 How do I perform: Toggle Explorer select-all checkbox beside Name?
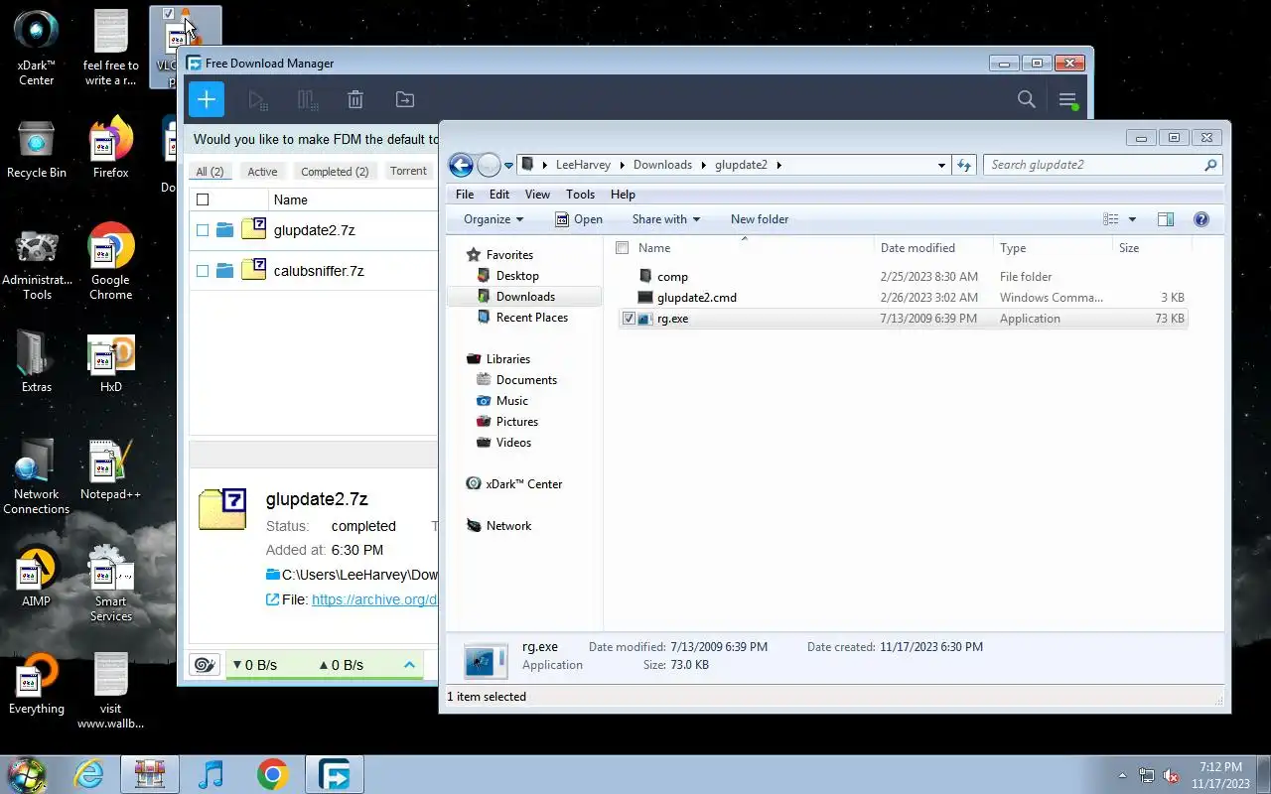click(623, 248)
